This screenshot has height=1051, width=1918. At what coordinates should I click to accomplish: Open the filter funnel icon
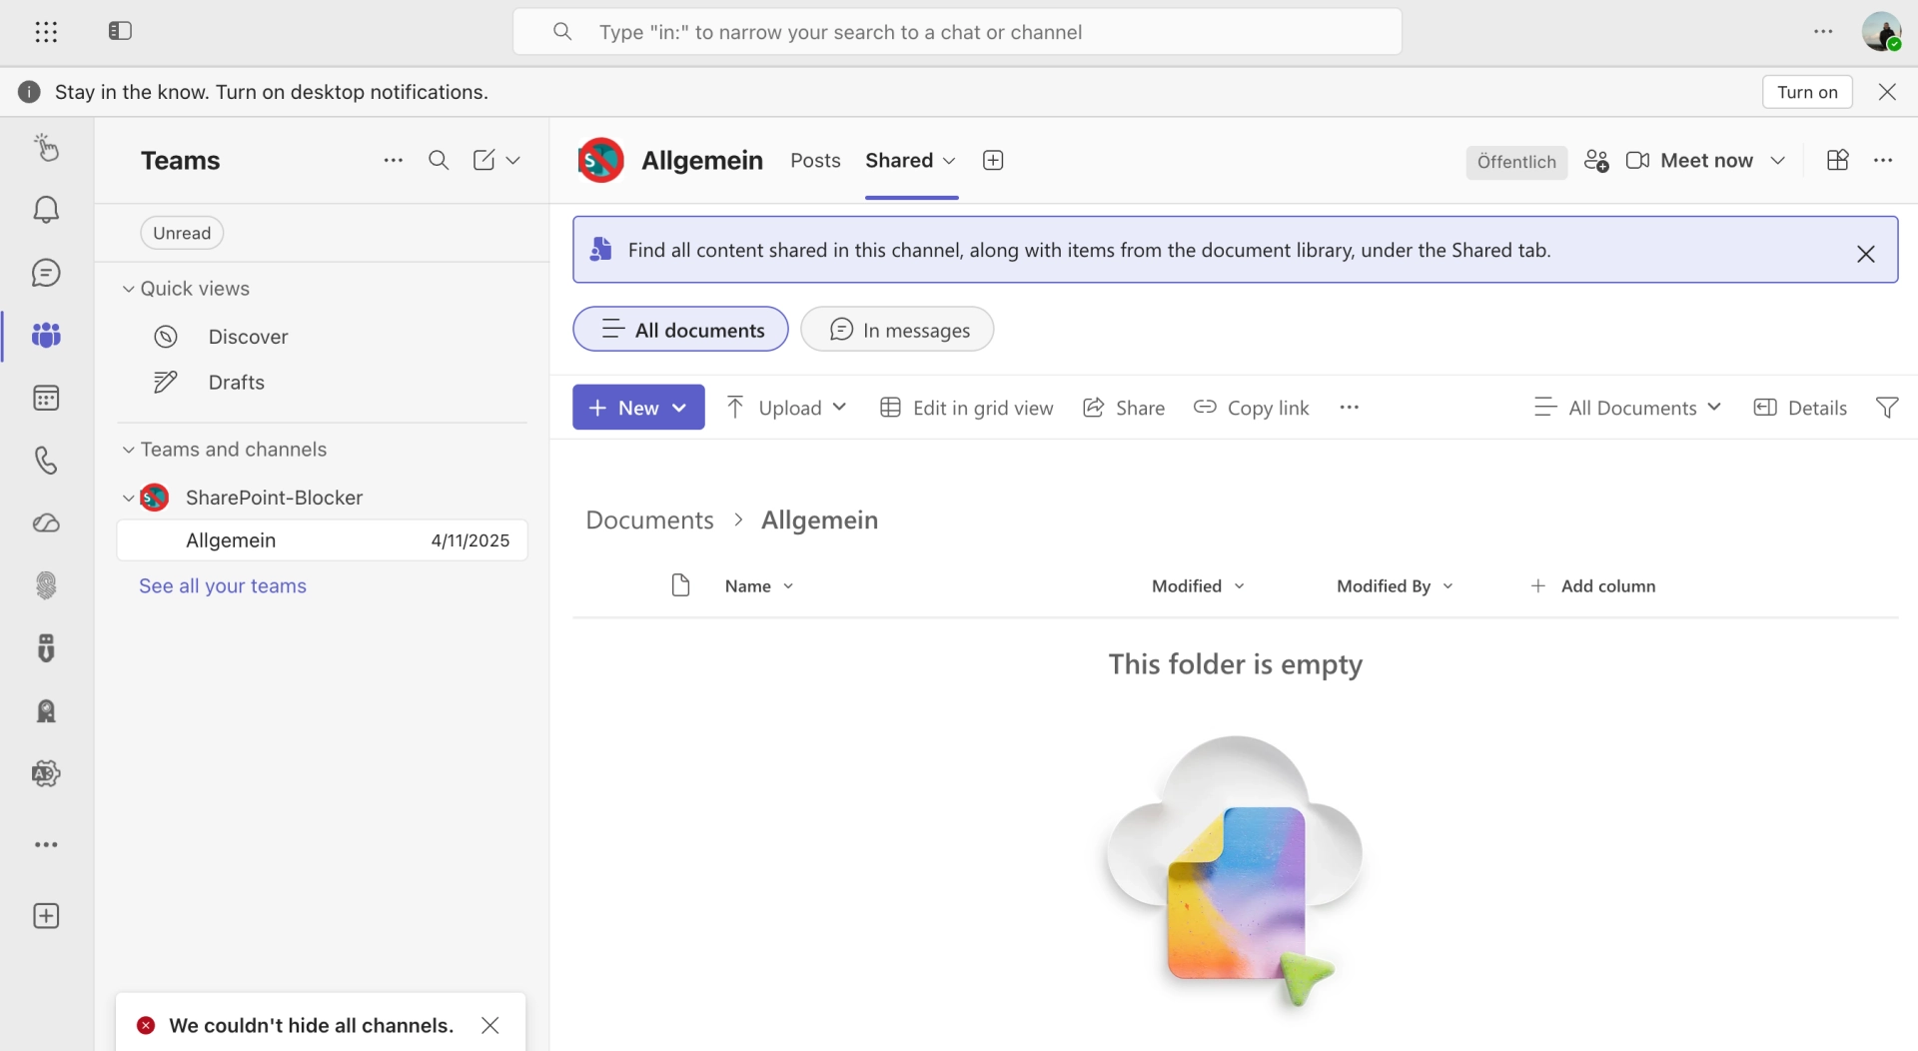pos(1887,408)
